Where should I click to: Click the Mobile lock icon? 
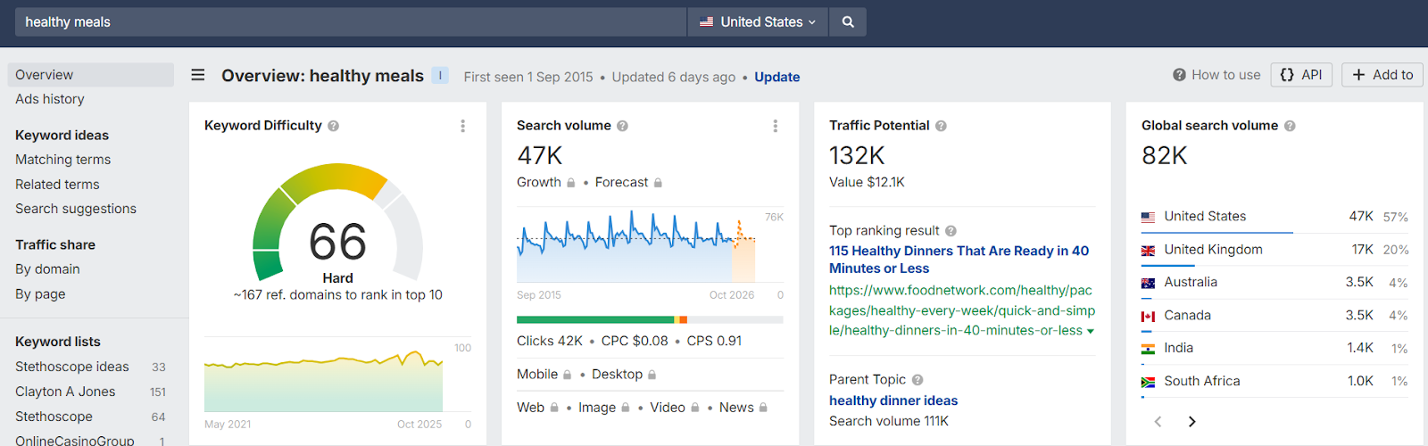point(568,375)
